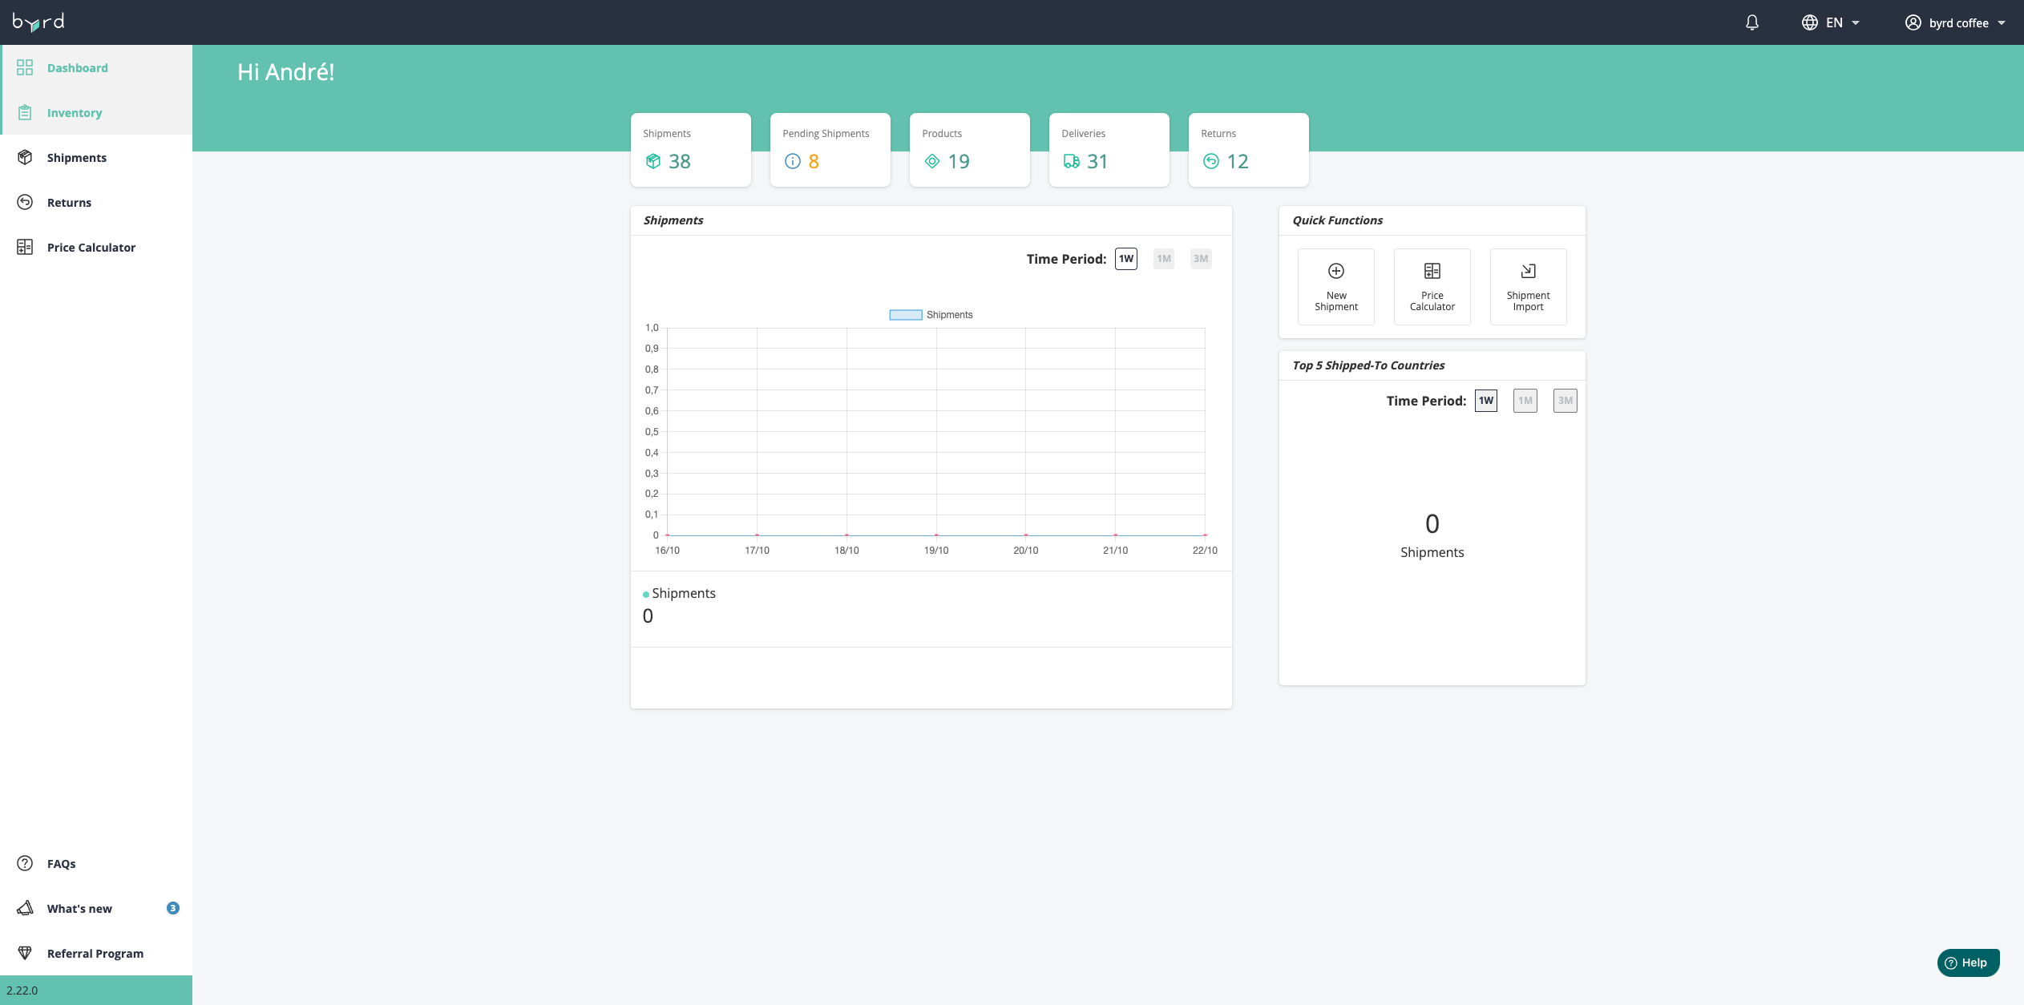Open the Referral Program link

pos(95,954)
